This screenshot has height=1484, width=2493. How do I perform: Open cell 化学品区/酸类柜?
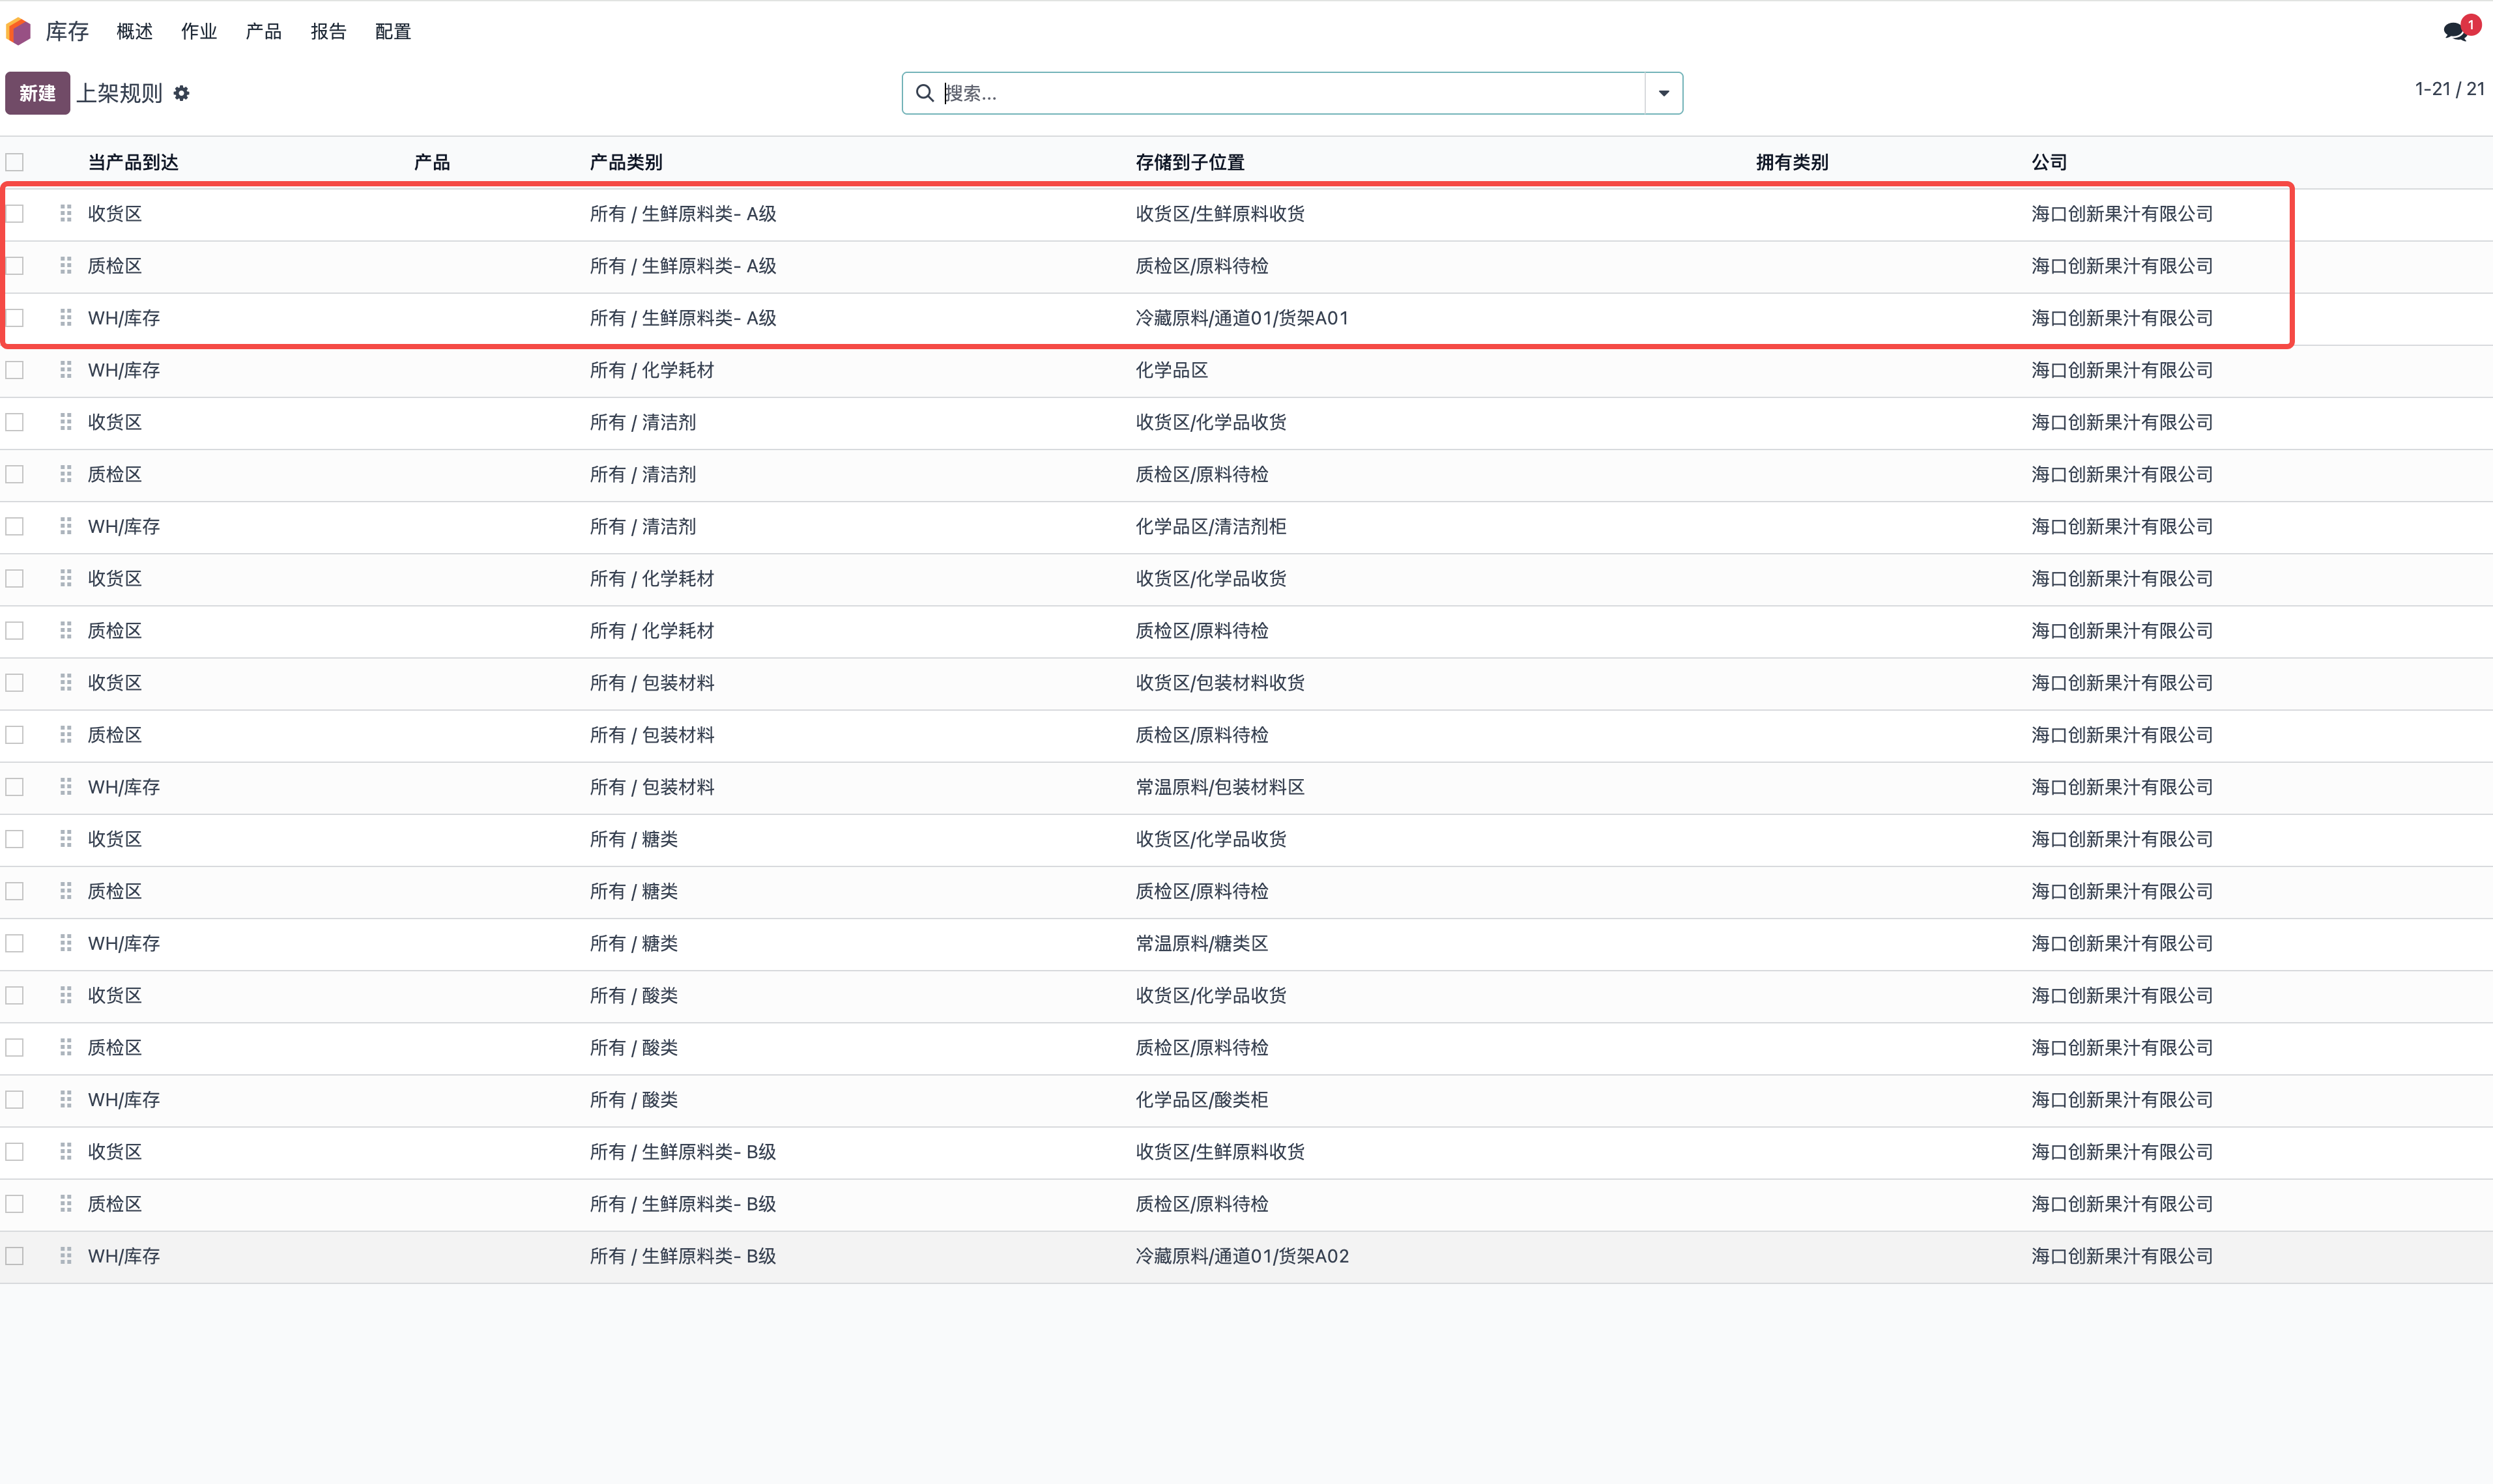(1202, 1099)
